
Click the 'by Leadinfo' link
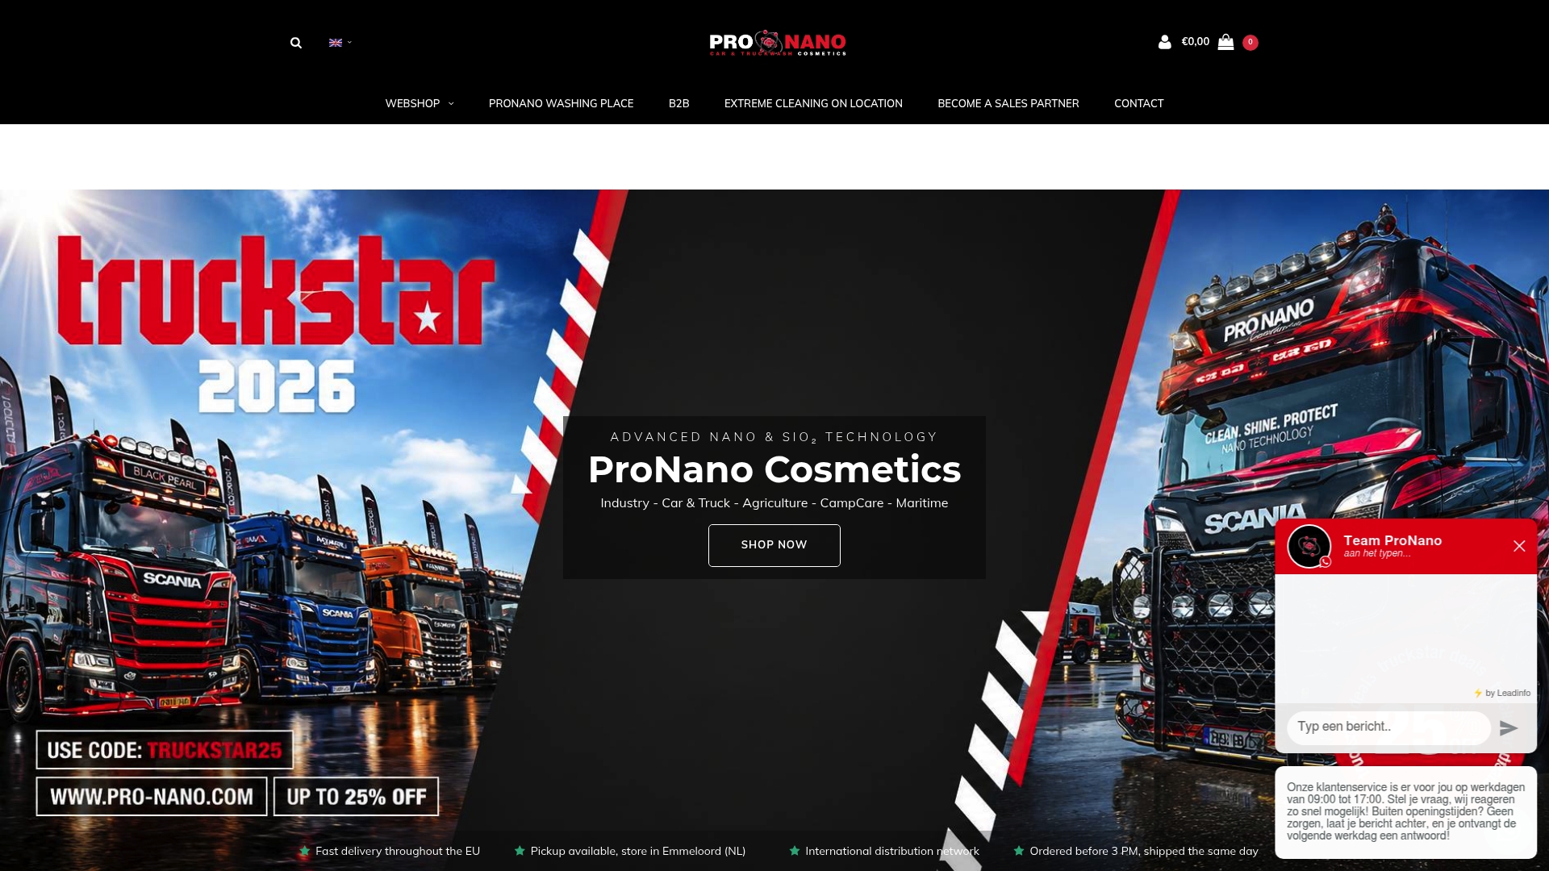point(1502,693)
